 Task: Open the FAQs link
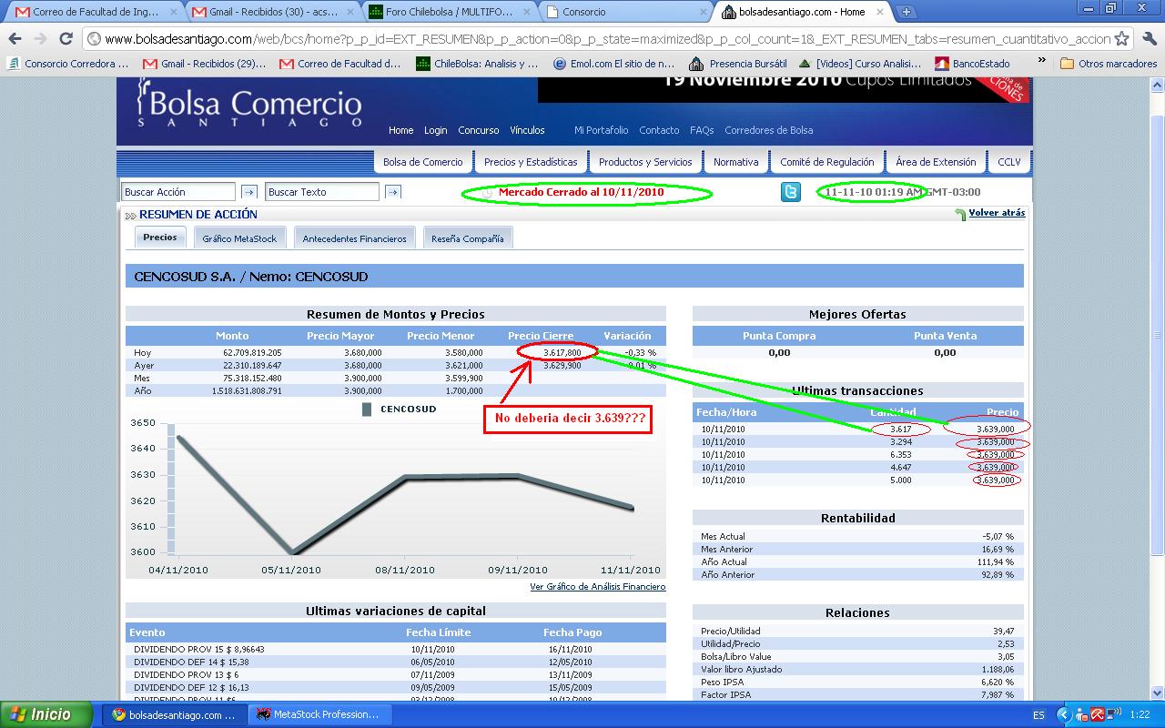point(702,130)
